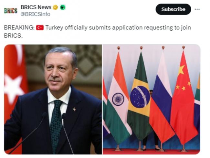Image resolution: width=210 pixels, height=158 pixels.
Task: Open the three-dot more options menu
Action: (197, 9)
